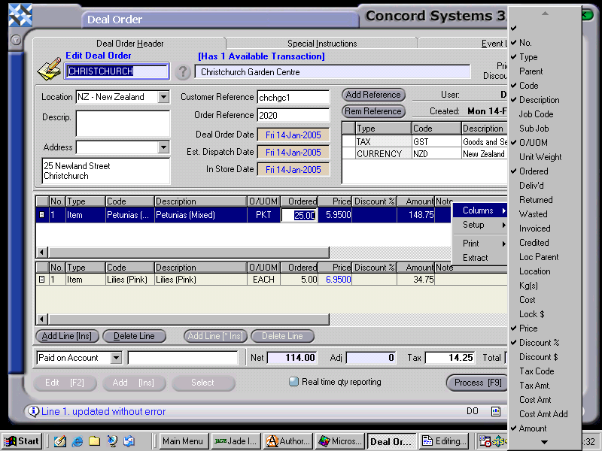Viewport: 602px width, 451px height.
Task: Toggle the Amount column visibility
Action: (x=531, y=428)
